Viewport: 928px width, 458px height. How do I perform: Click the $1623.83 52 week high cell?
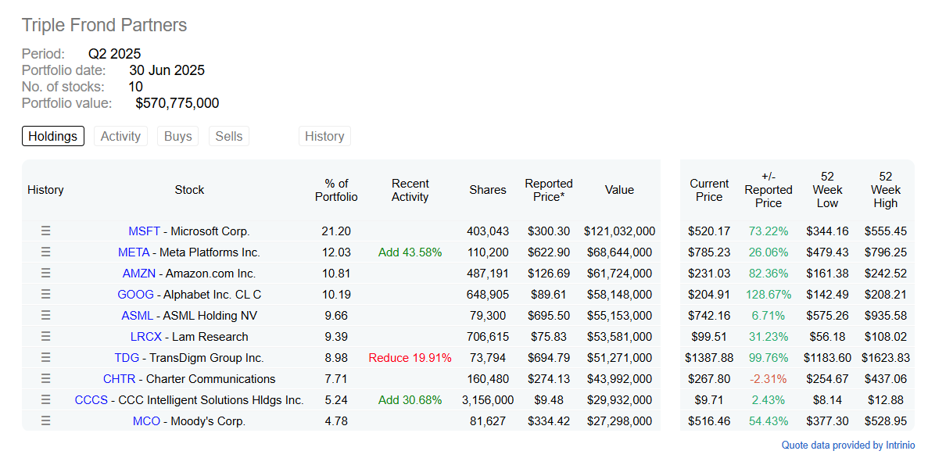885,358
